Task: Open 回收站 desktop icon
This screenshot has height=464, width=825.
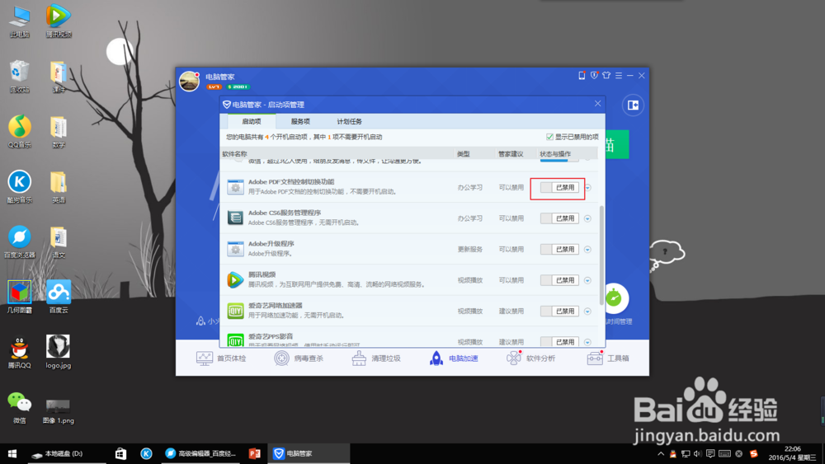Action: point(20,76)
